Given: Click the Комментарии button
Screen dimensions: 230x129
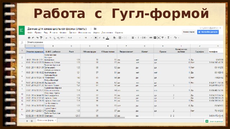Looking at the screenshot, I should pos(189,32).
